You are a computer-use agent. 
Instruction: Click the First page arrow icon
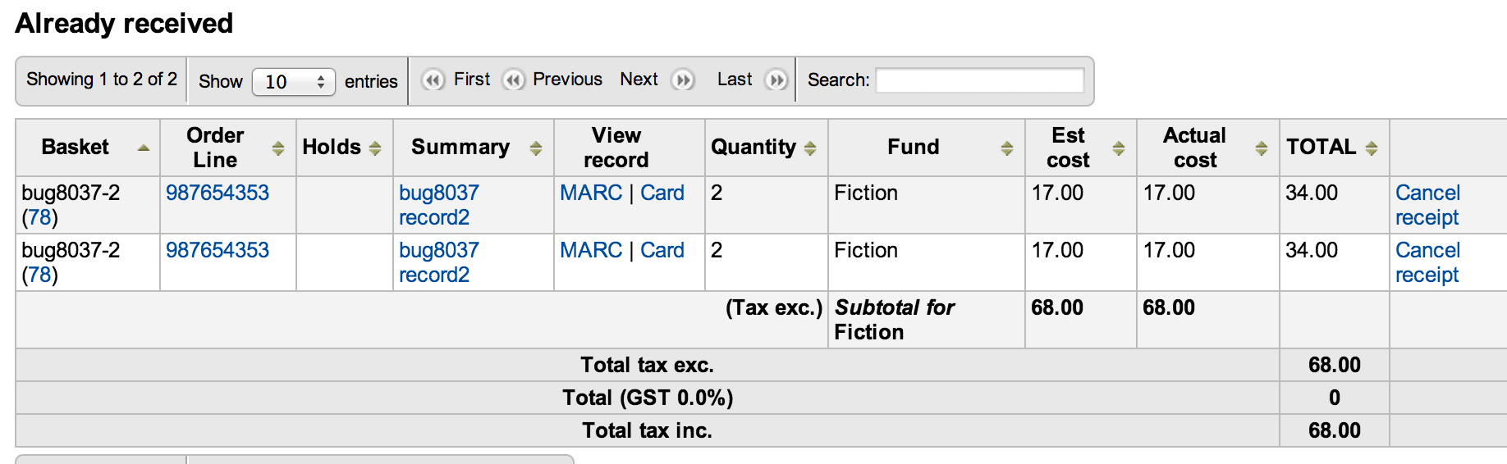pyautogui.click(x=433, y=80)
